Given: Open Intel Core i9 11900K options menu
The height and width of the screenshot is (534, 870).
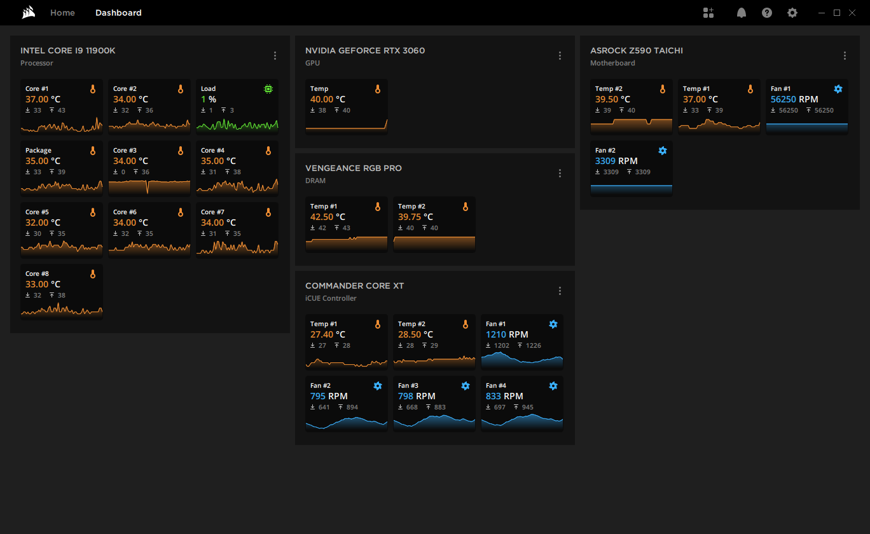Looking at the screenshot, I should pos(275,56).
